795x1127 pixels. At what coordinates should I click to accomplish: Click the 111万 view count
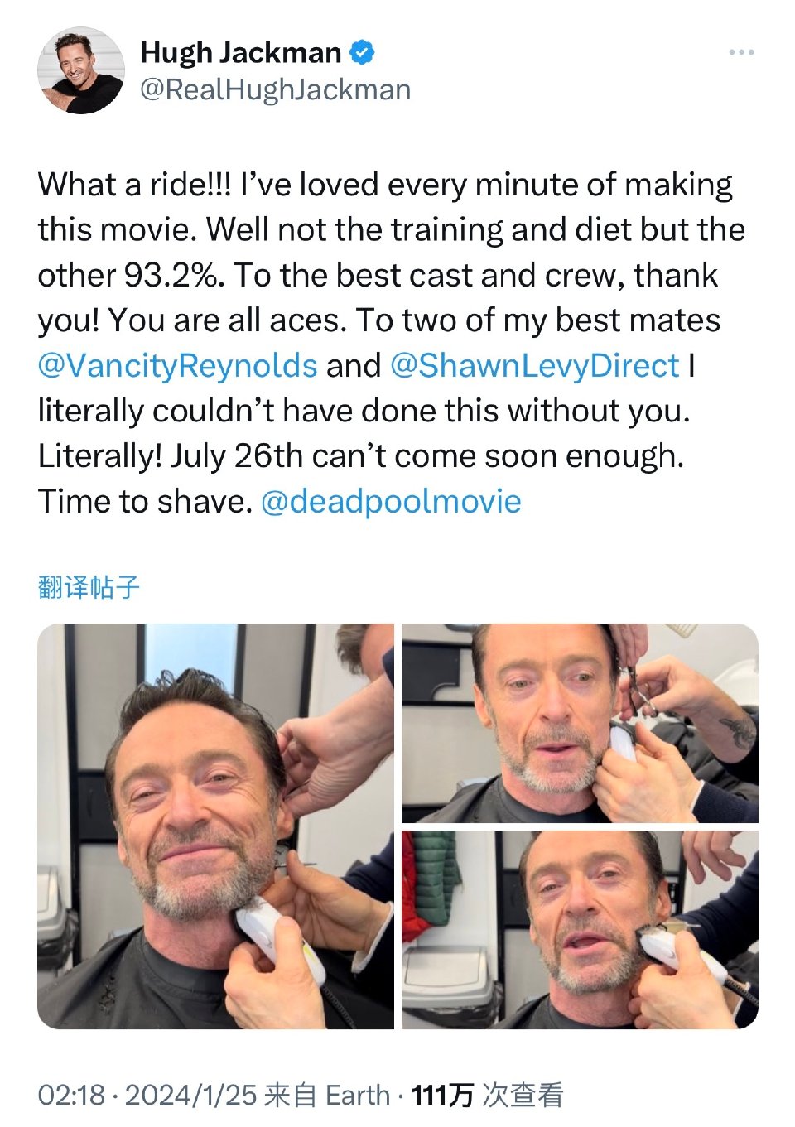[442, 1095]
